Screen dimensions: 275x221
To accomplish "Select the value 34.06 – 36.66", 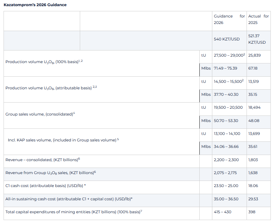I will 226,147.
